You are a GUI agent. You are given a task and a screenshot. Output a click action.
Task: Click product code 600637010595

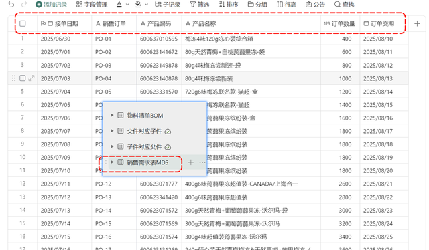159,39
